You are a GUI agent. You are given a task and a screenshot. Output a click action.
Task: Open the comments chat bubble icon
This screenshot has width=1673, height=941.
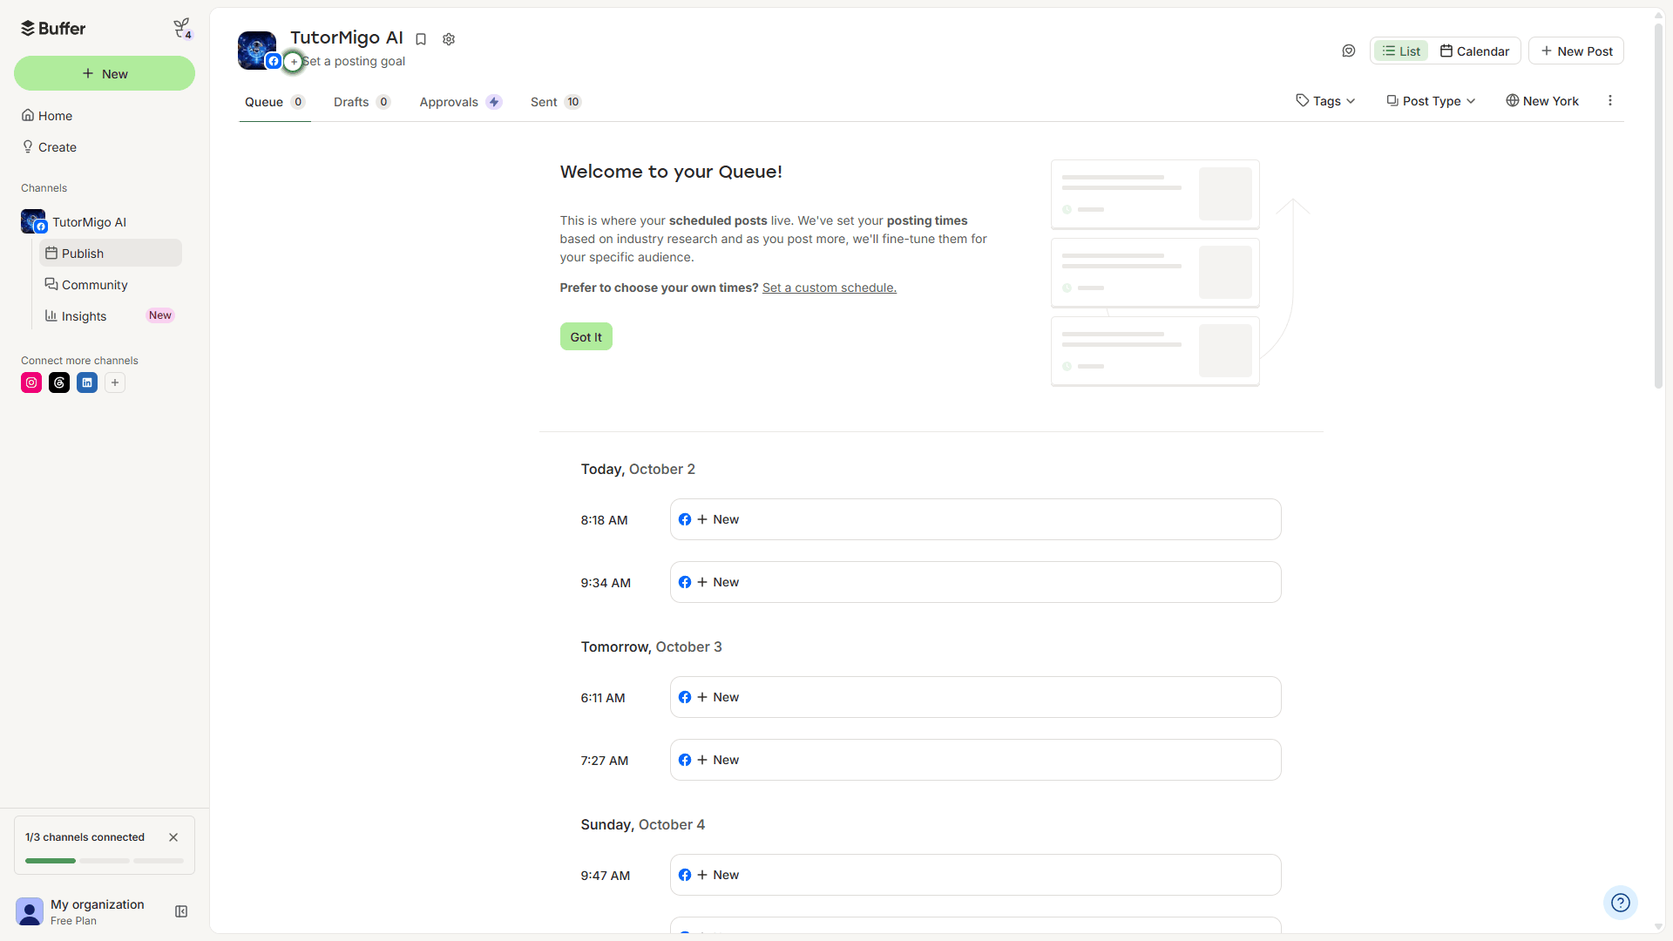point(1349,51)
